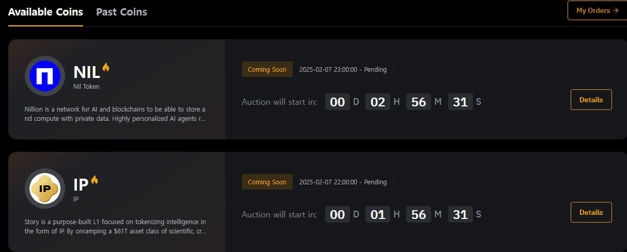Open Details for the IP auction
Viewport: 627px width, 252px height.
pyautogui.click(x=591, y=212)
